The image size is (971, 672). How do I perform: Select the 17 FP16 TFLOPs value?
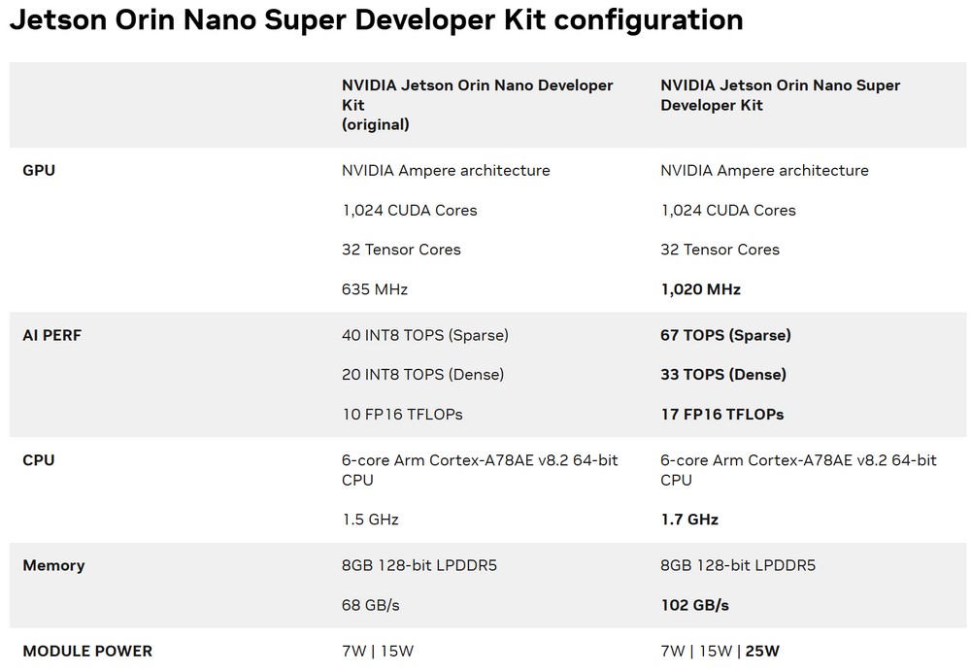tap(721, 415)
